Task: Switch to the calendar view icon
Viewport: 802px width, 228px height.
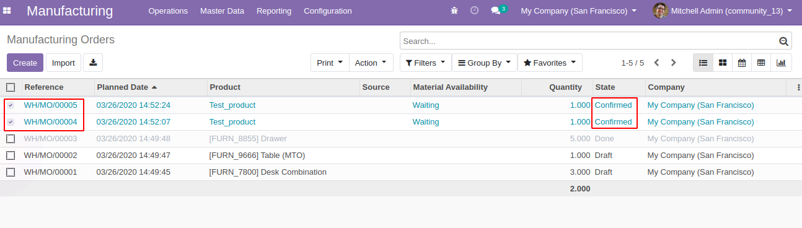Action: click(741, 63)
